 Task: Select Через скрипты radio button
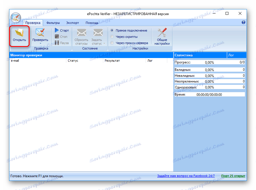tap(112, 37)
